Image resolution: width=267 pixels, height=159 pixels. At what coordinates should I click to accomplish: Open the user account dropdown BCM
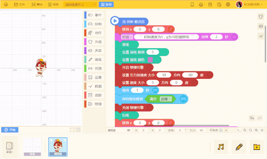pyautogui.click(x=253, y=5)
